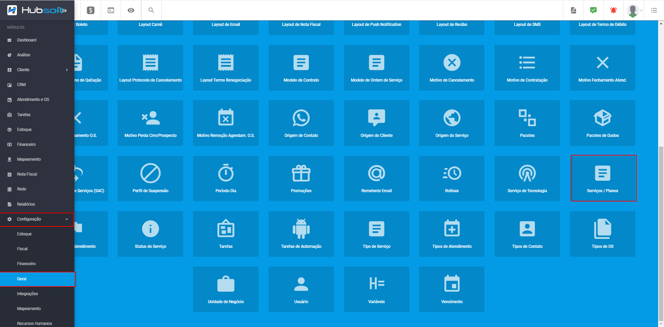Open Motivo Fechamento Atend. tile
Screen dimensions: 664x327
(603, 68)
